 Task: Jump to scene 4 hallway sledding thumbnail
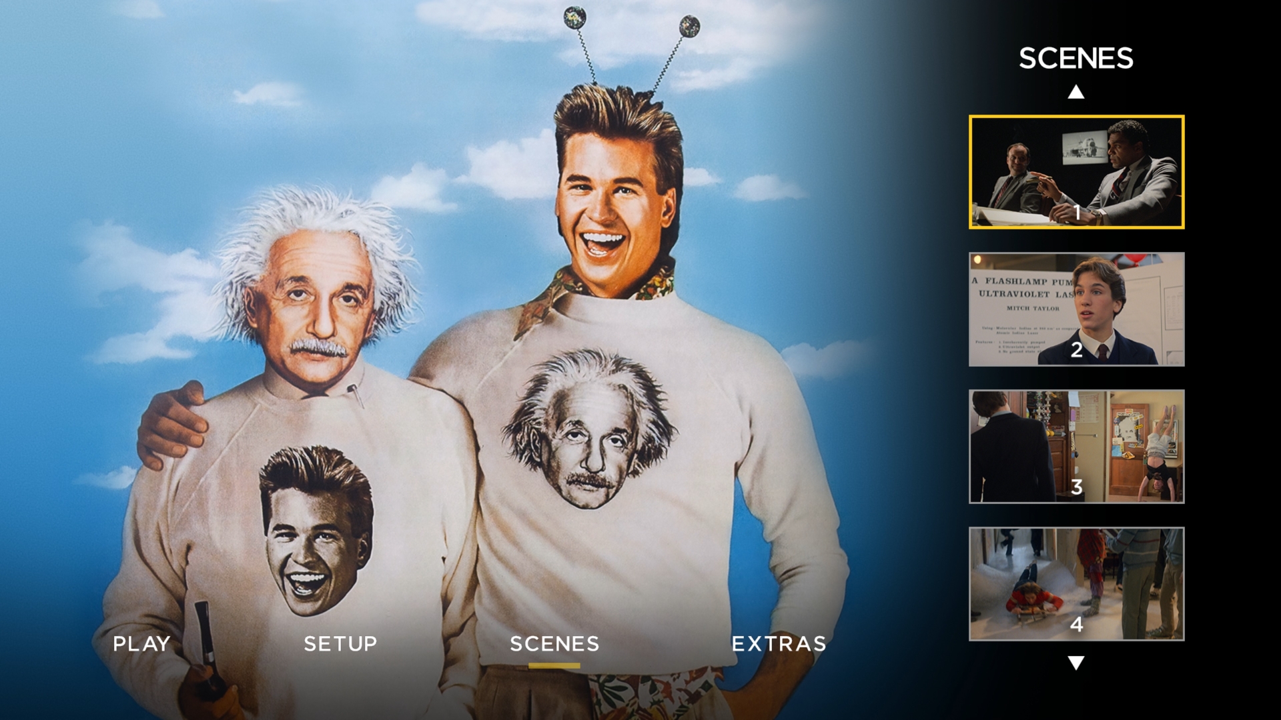click(x=1077, y=584)
